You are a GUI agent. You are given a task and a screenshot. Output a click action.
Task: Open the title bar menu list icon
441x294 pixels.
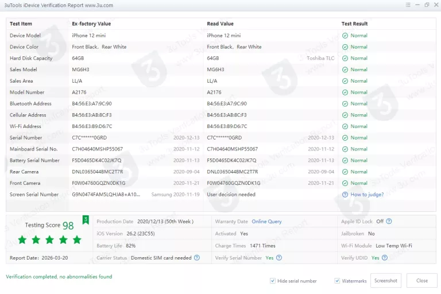[408, 5]
